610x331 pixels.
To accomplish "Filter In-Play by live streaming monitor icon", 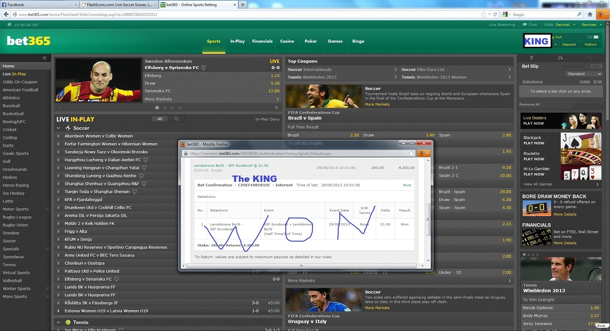I will [176, 119].
